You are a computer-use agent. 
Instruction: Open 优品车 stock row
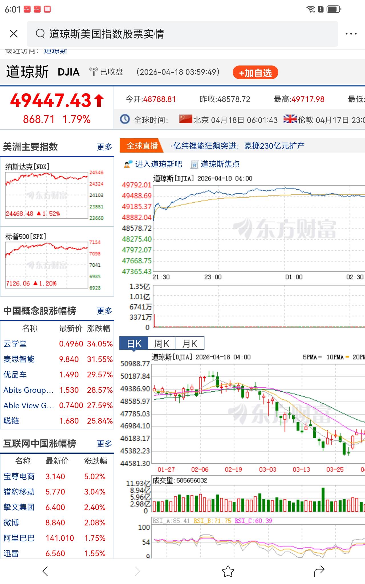57,374
